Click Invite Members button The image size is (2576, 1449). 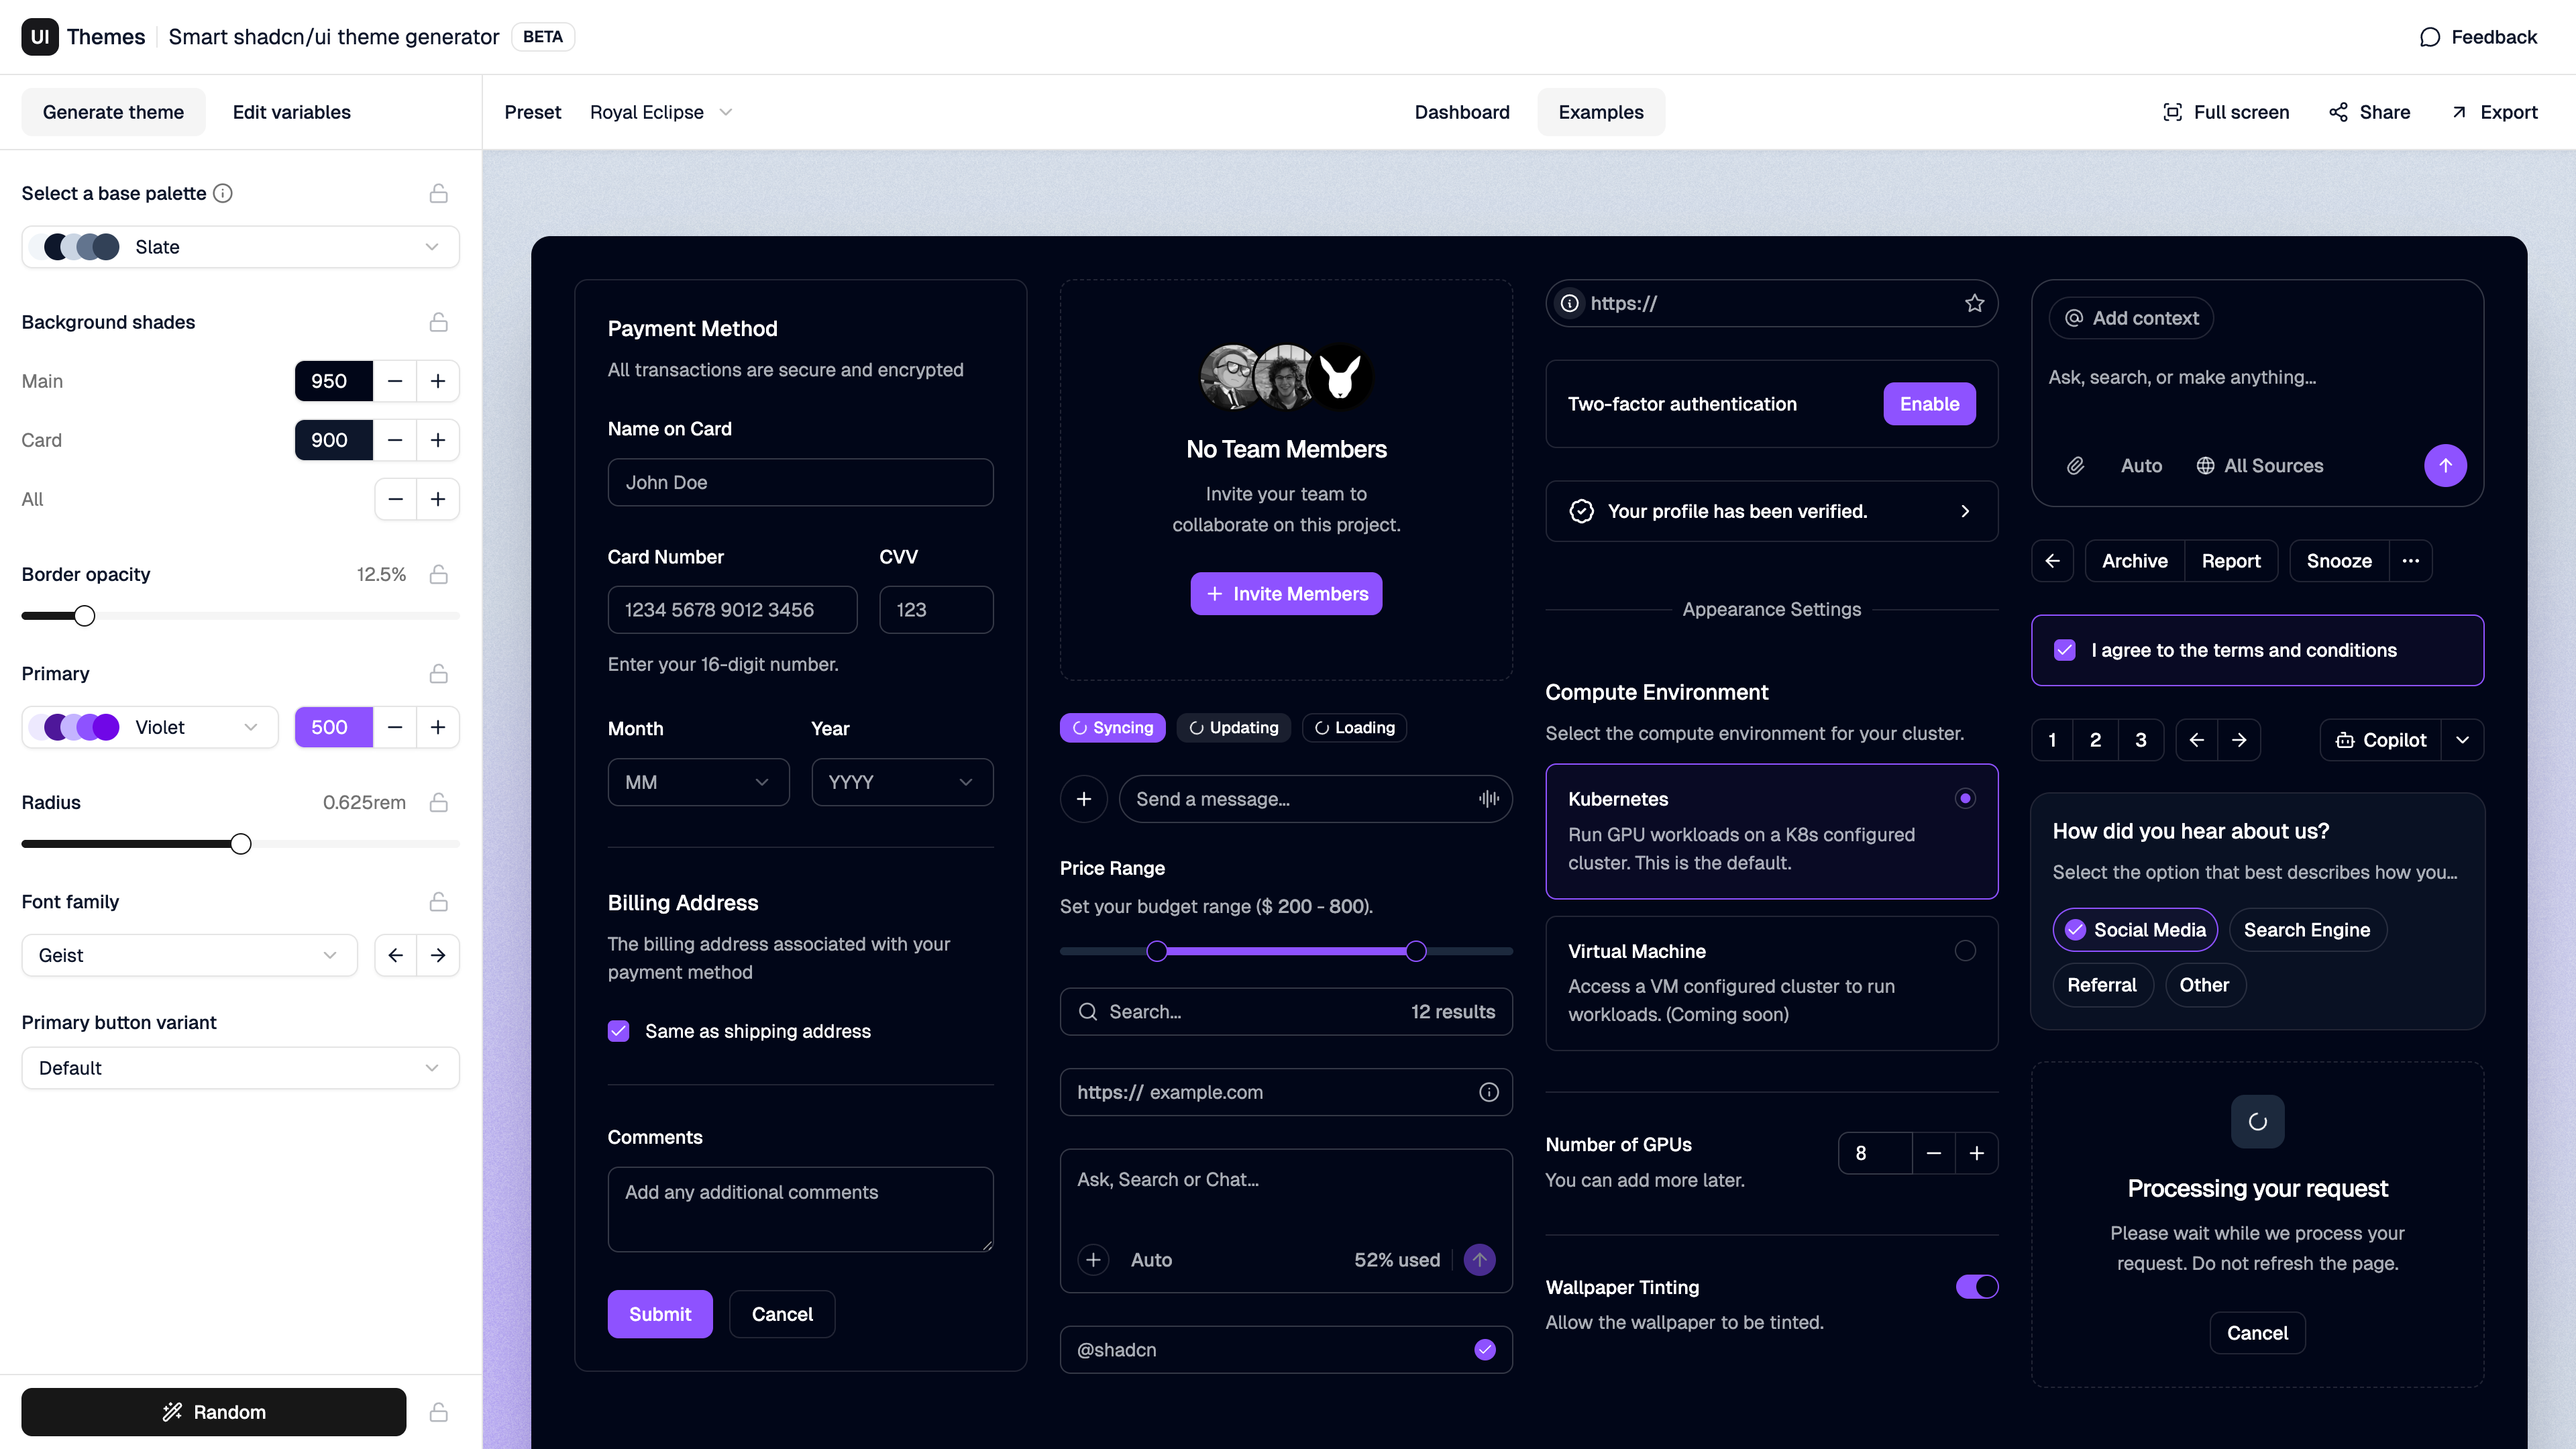(x=1286, y=593)
